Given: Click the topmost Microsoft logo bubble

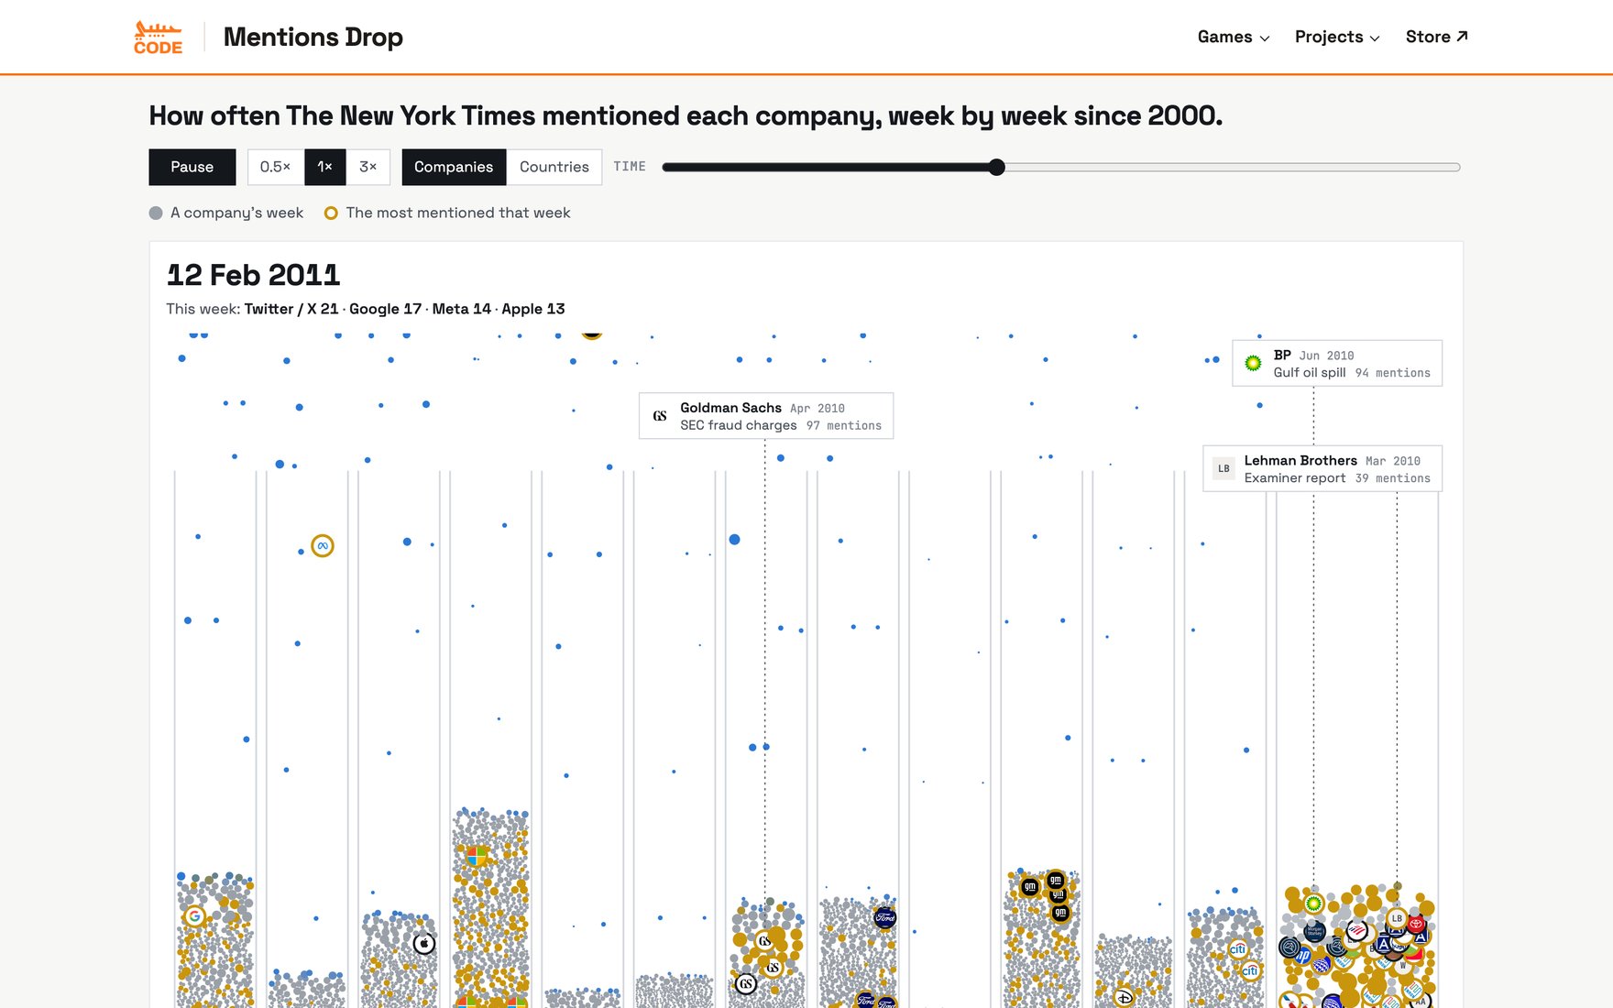Looking at the screenshot, I should point(477,857).
